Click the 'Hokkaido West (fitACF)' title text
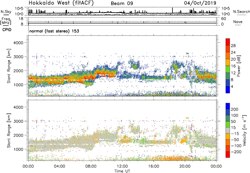Image resolution: width=250 pixels, height=173 pixels. [61, 3]
